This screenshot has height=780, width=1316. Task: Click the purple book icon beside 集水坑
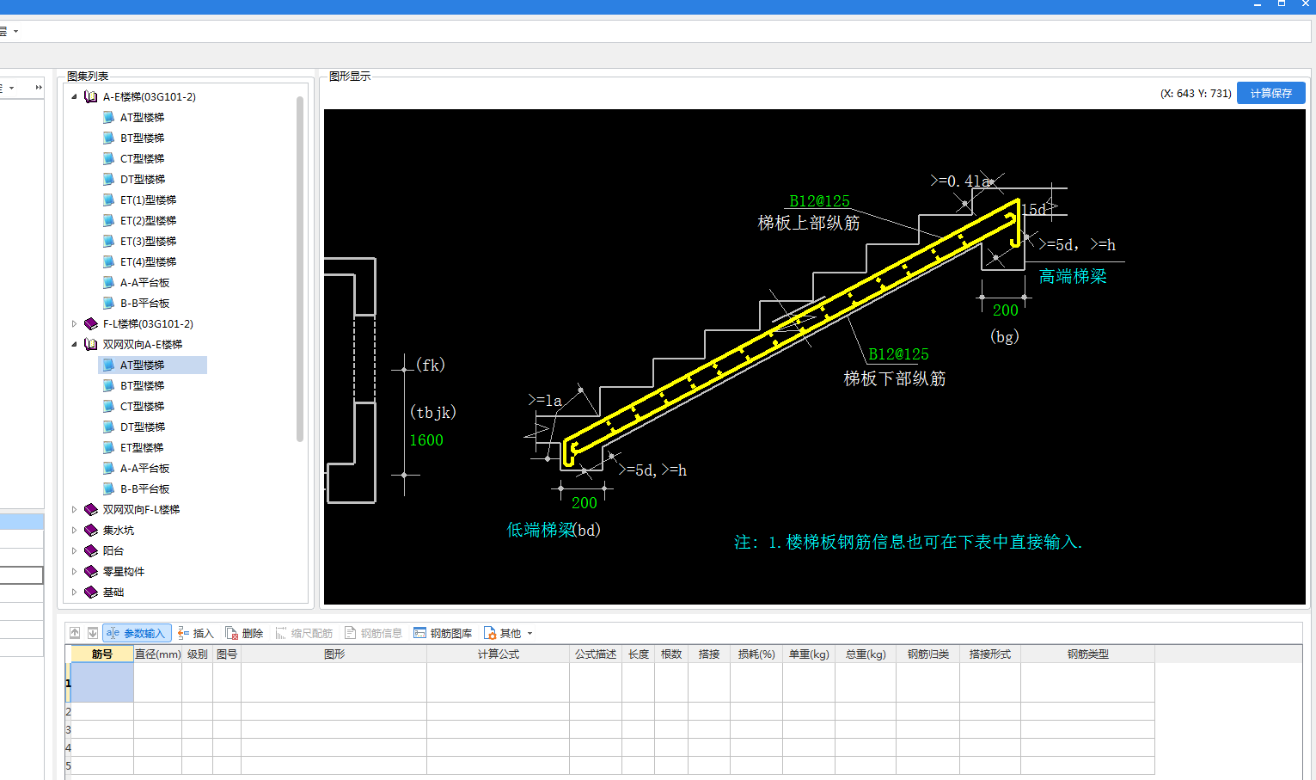pos(91,531)
